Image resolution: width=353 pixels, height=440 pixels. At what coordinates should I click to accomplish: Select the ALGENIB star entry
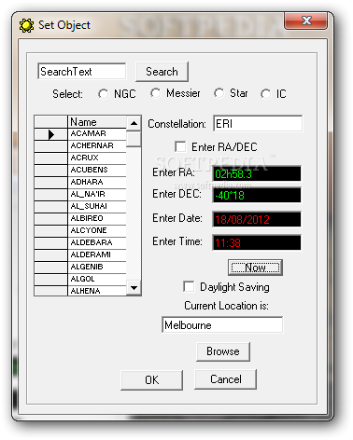97,267
